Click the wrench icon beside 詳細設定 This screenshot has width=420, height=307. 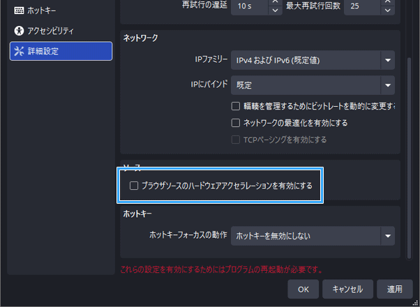coord(19,51)
